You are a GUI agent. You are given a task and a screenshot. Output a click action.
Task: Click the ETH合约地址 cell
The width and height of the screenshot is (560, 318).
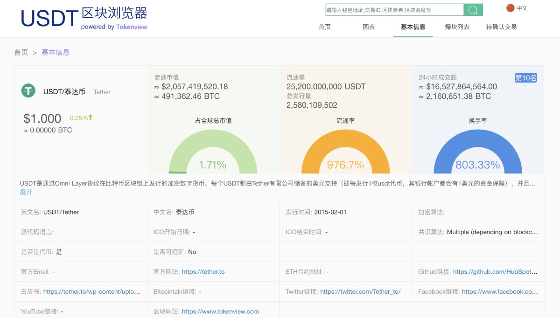(345, 271)
